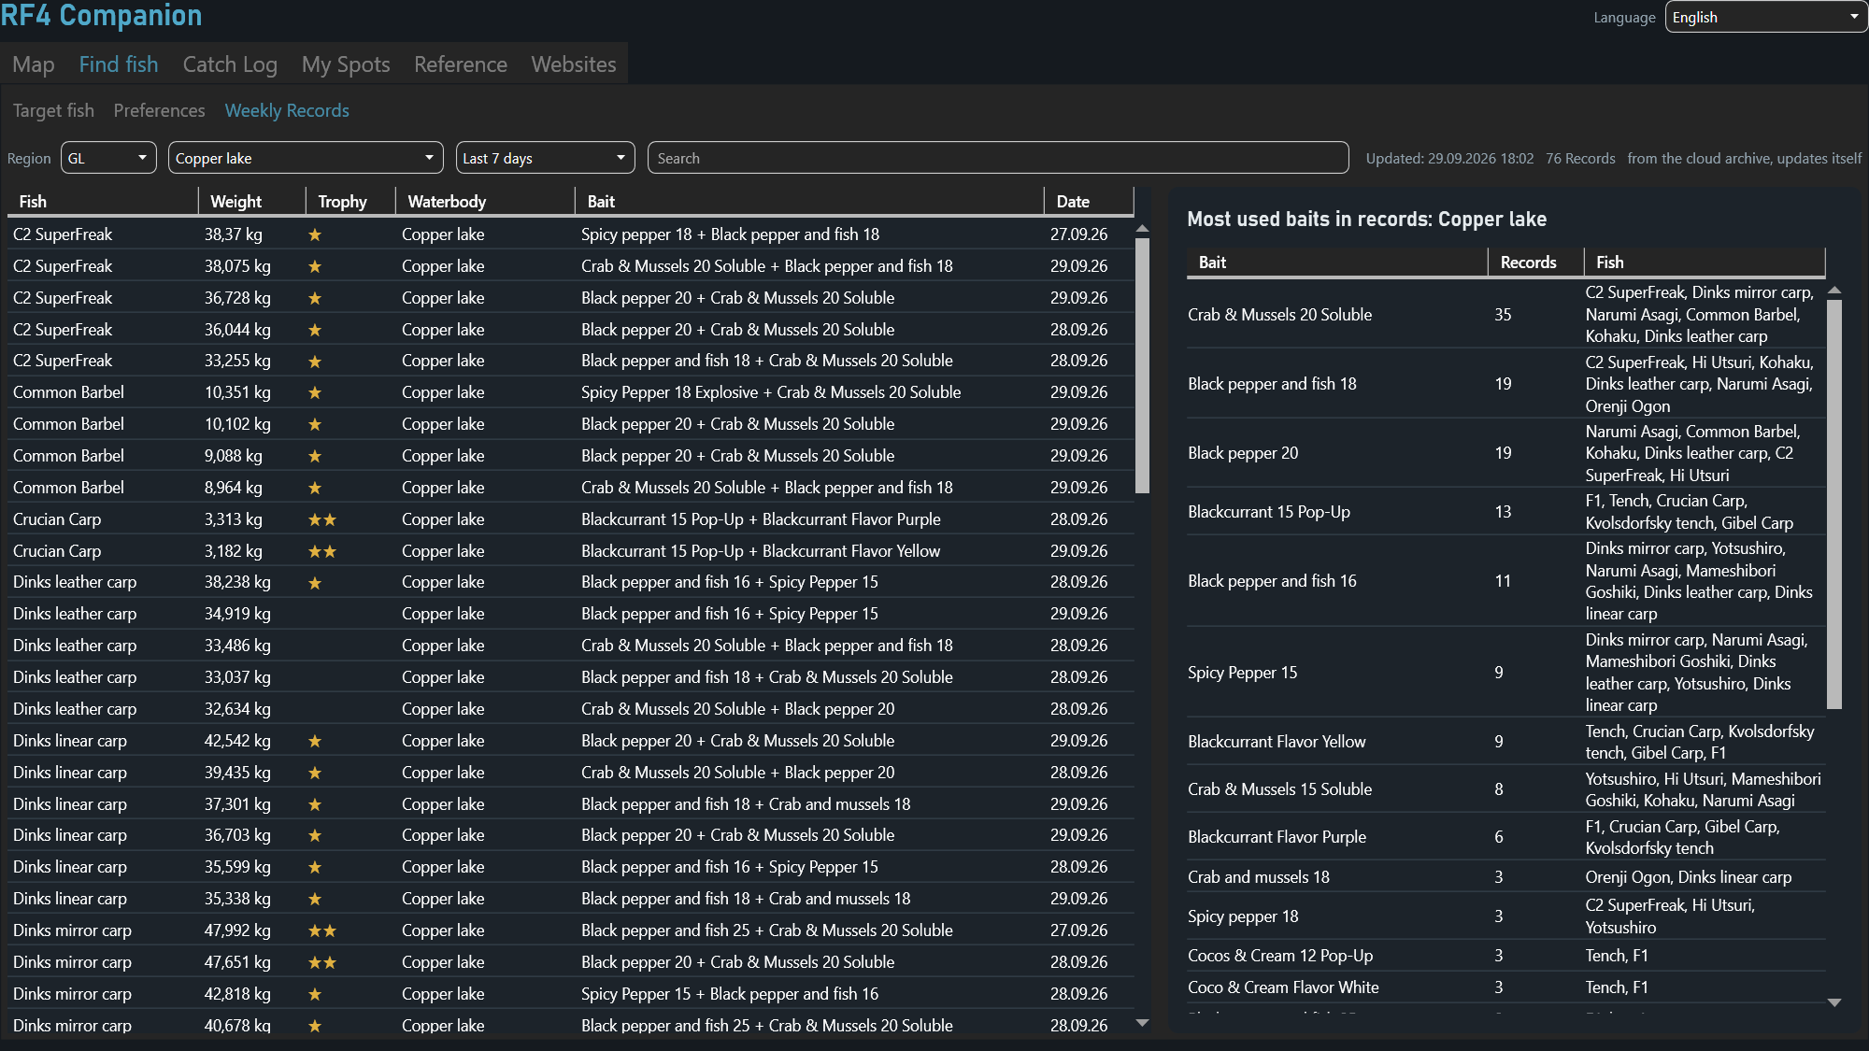Screen dimensions: 1869x1051
Task: Switch to Catch Log tab
Action: click(x=230, y=64)
